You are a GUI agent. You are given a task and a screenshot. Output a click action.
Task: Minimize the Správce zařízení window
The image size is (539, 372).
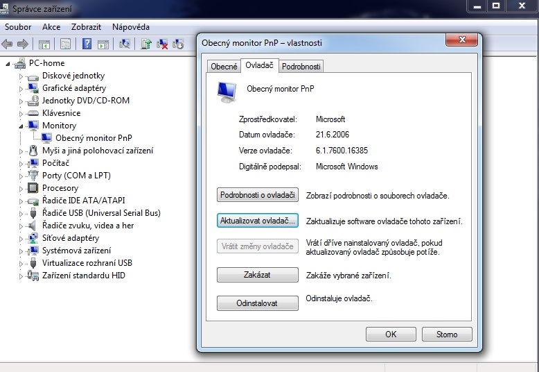tap(477, 6)
